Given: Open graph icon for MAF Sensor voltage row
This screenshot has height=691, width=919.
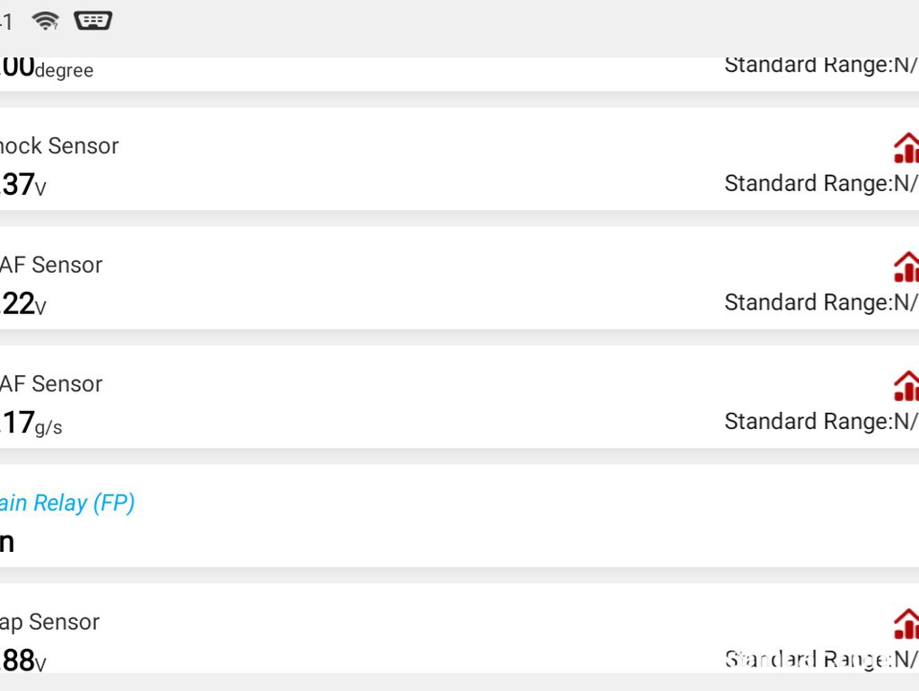Looking at the screenshot, I should [906, 267].
